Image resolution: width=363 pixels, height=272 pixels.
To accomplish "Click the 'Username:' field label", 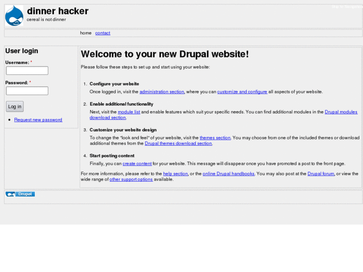I will (17, 62).
